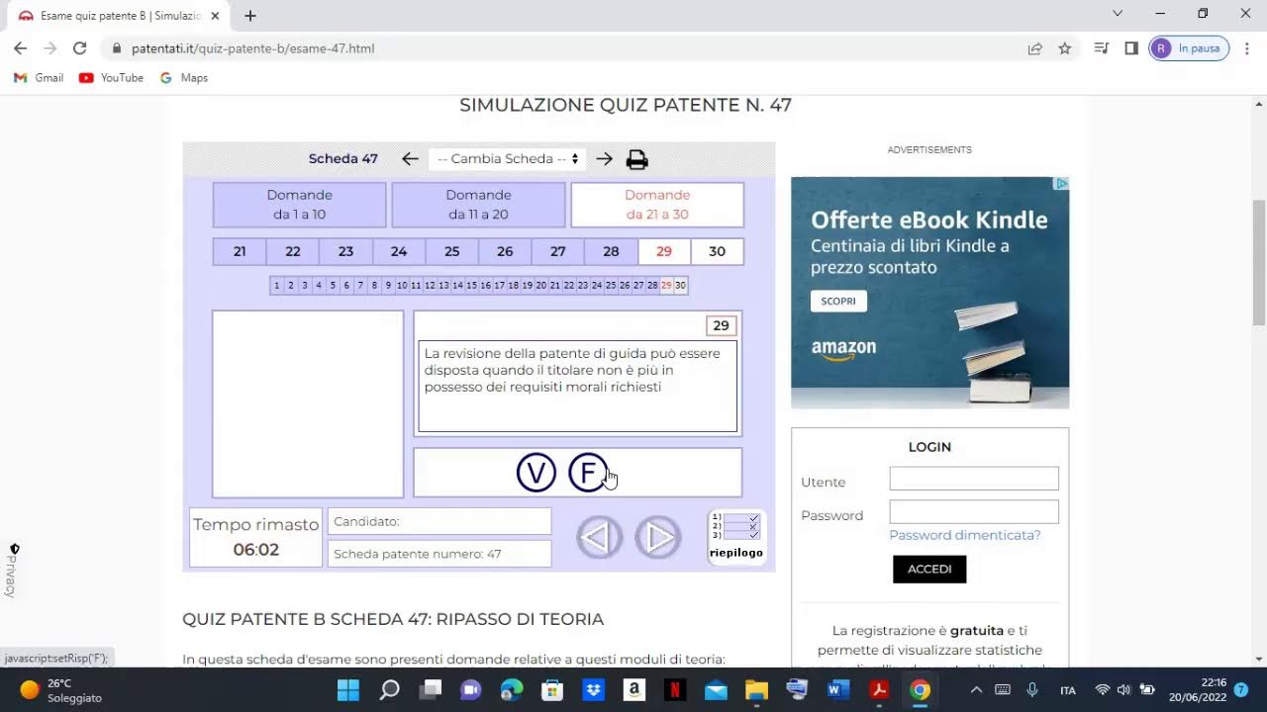Viewport: 1267px width, 712px height.
Task: Jump to question 30 box
Action: click(x=717, y=251)
